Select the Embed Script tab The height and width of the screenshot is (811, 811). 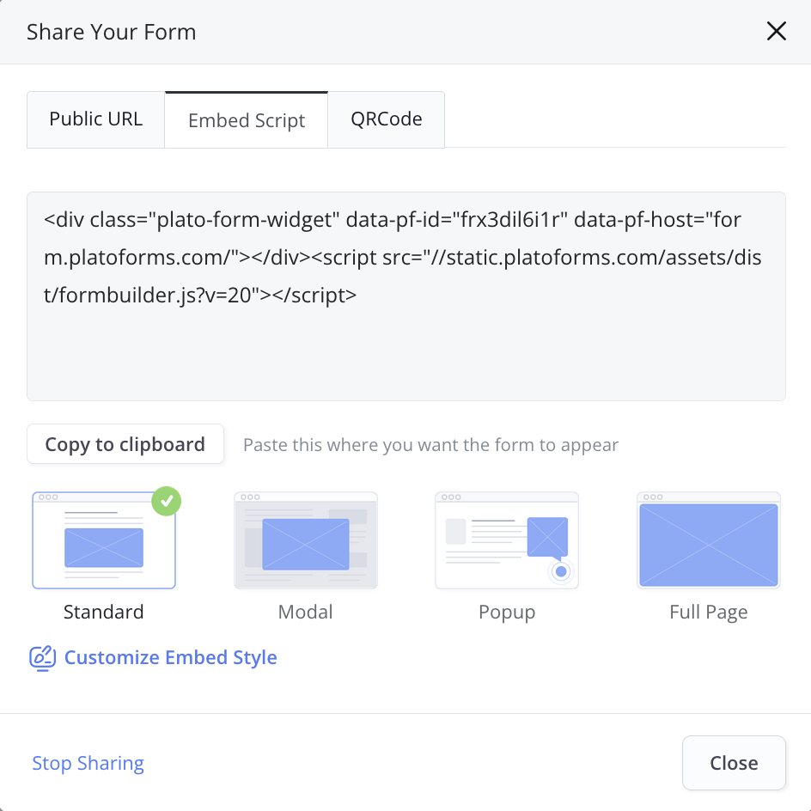tap(247, 120)
